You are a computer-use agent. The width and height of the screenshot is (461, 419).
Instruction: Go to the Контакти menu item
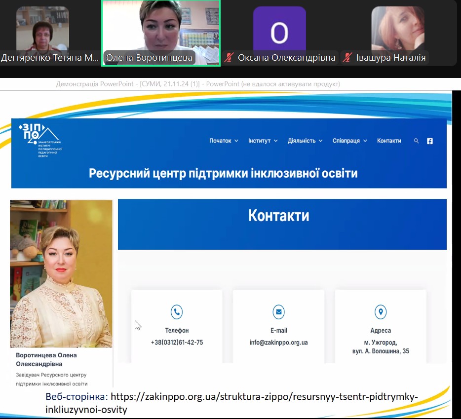[x=389, y=141]
